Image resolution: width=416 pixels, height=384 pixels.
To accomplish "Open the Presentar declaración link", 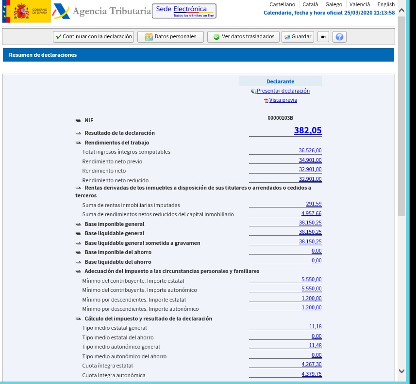I will click(x=283, y=91).
